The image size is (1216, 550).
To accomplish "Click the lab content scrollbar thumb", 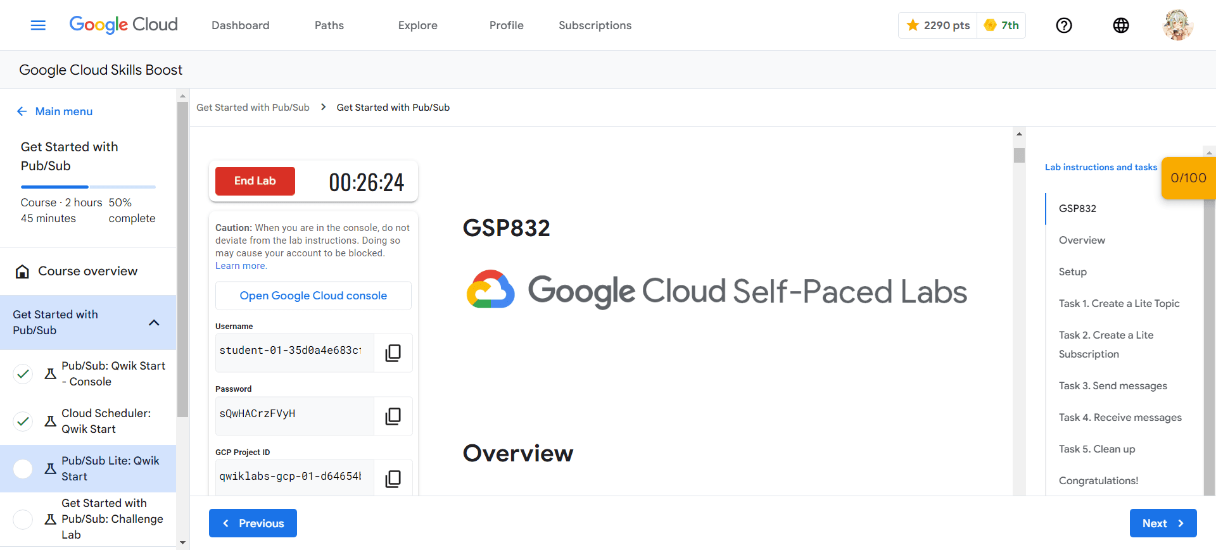I will [1019, 155].
